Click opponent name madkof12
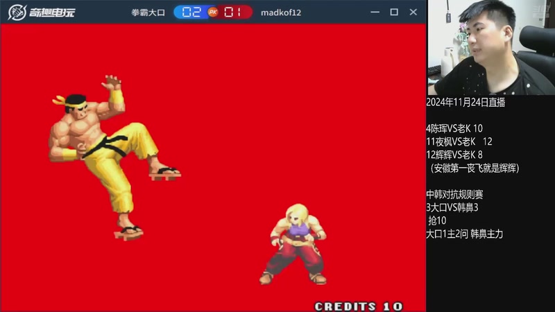The image size is (555, 312). coord(281,12)
